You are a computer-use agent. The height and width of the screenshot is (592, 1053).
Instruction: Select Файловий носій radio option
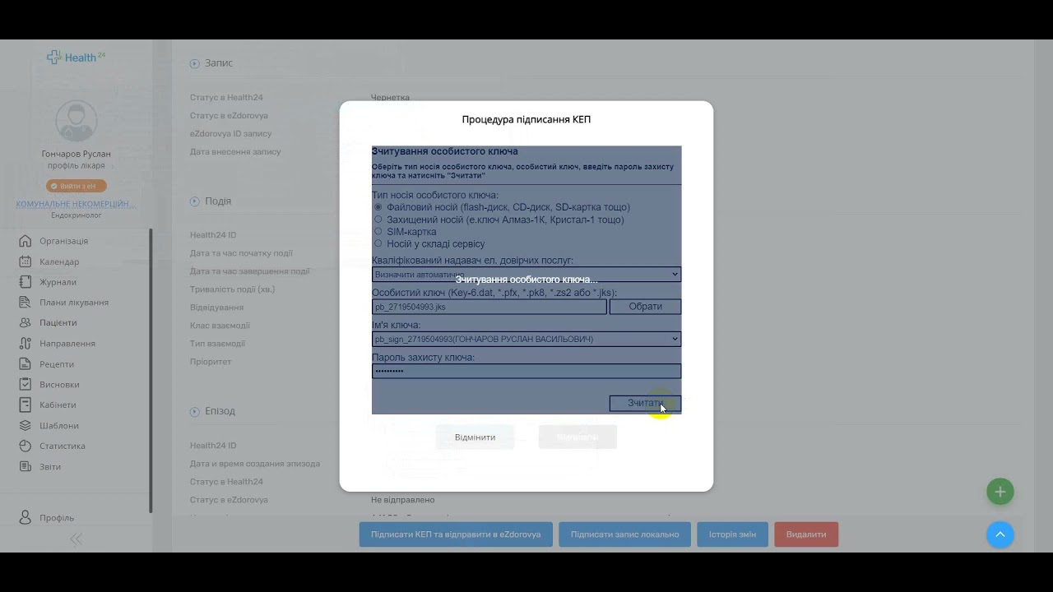coord(378,207)
